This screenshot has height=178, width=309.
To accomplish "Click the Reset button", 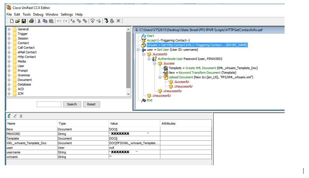I will [92, 104].
